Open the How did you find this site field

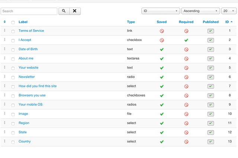tap(38, 86)
